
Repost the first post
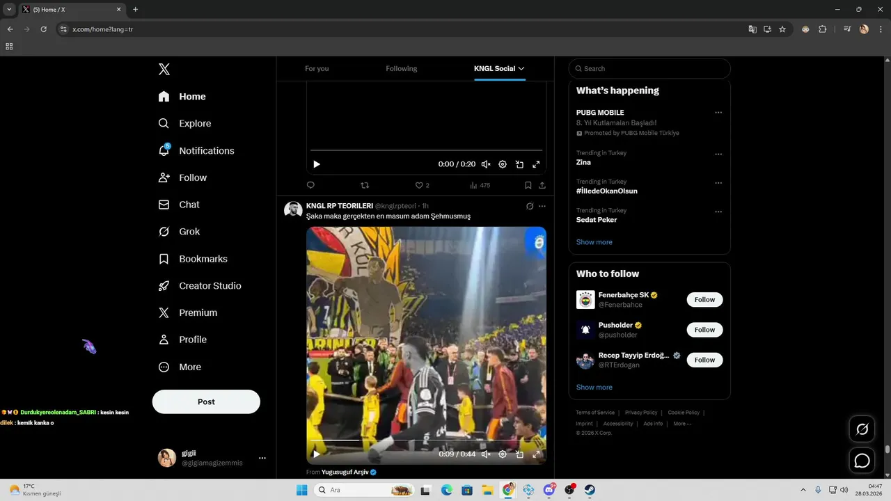(365, 185)
